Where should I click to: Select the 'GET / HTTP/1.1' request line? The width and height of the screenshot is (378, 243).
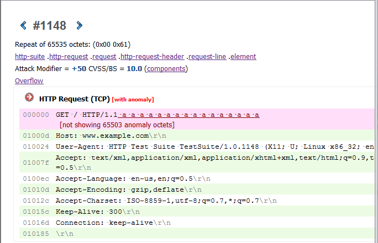(x=87, y=115)
